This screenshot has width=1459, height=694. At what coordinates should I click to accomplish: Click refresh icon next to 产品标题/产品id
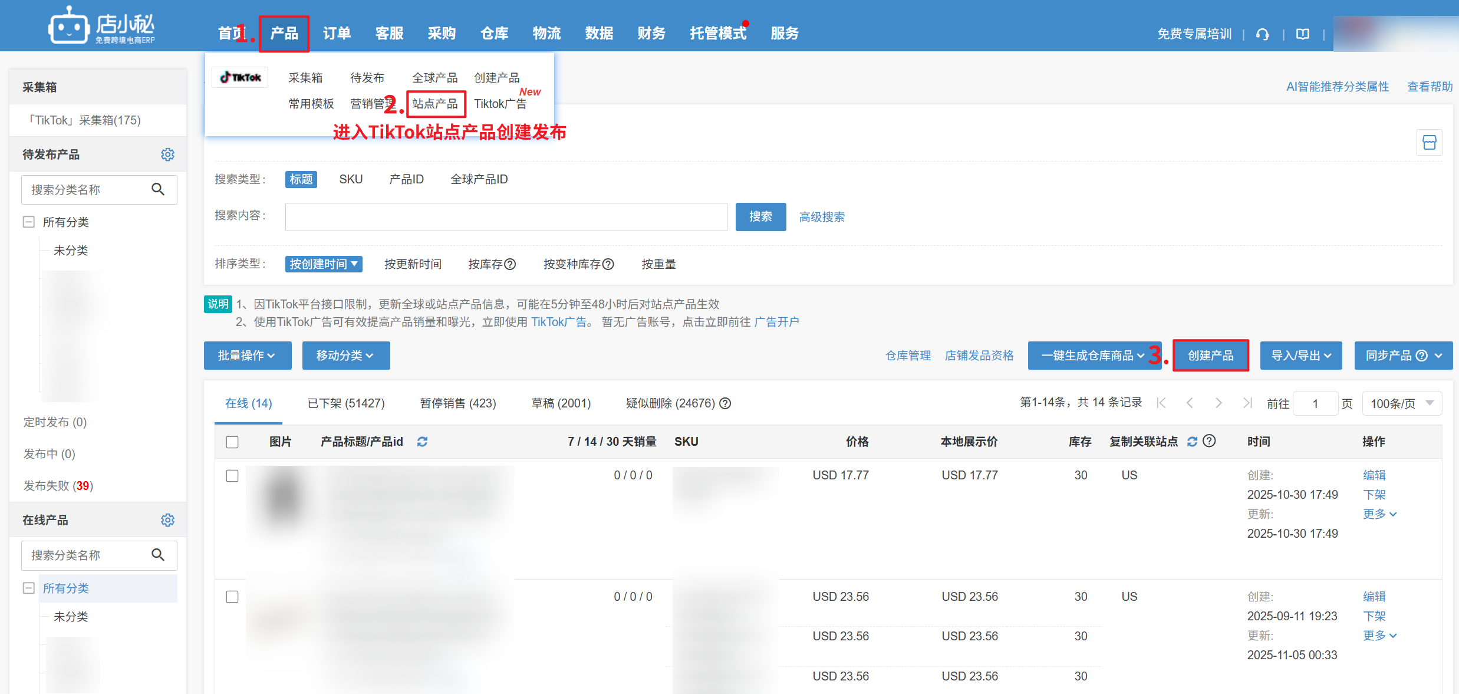pos(422,442)
